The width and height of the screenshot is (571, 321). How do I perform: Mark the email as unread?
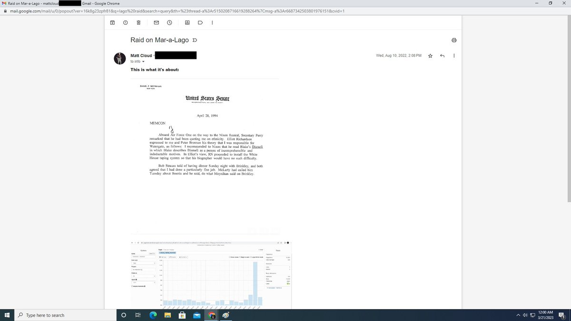point(156,22)
